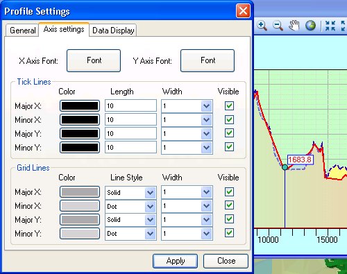
Task: Edit Tick Lines Minor Y length field
Action: coord(130,147)
